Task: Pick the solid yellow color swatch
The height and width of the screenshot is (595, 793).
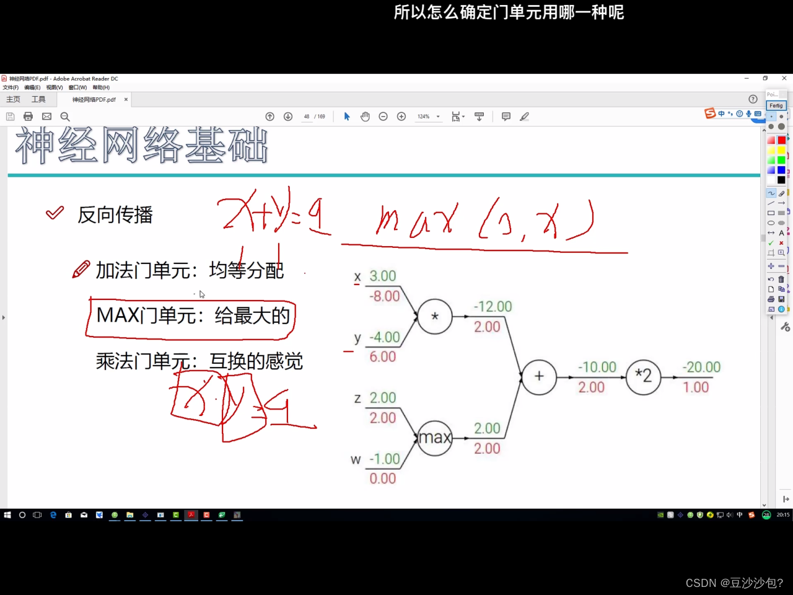Action: [x=781, y=150]
